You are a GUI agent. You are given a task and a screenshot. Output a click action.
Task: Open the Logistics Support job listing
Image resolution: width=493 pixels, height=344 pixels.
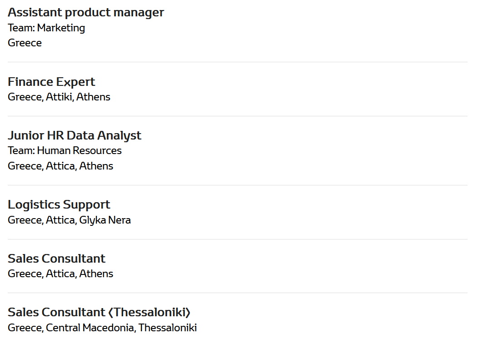pyautogui.click(x=59, y=204)
